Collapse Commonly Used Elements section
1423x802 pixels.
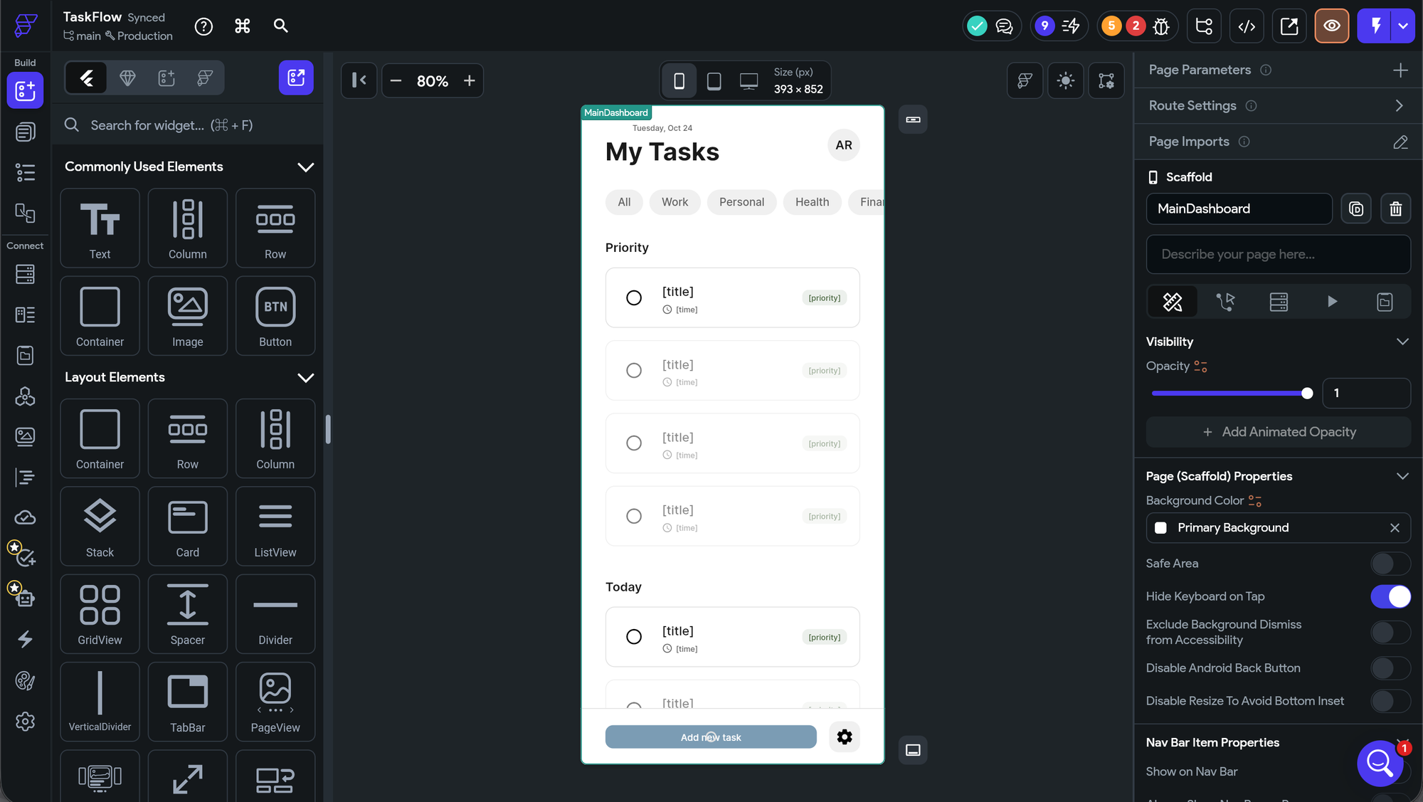305,167
